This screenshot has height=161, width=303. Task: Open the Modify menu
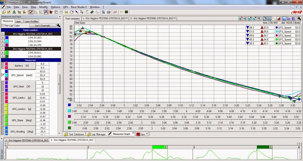[43, 7]
